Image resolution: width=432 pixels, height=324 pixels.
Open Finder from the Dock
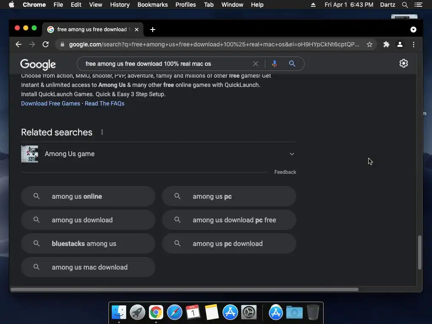click(119, 313)
